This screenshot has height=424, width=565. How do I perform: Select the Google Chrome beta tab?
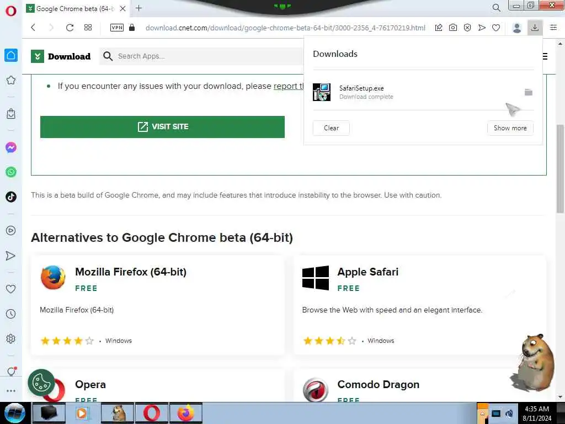(x=76, y=9)
